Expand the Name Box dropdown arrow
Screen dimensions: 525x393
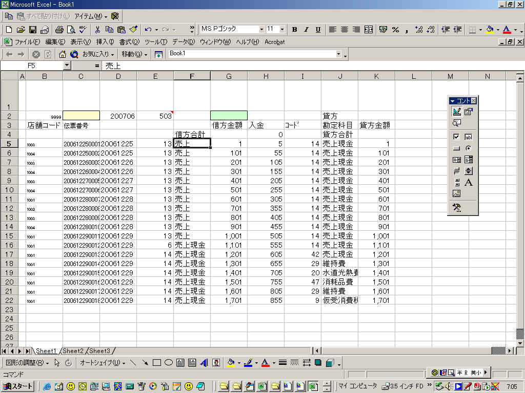67,65
